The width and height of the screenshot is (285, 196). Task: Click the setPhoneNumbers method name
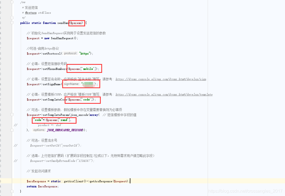[55, 69]
